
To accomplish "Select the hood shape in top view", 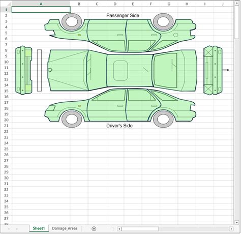I will (x=68, y=70).
